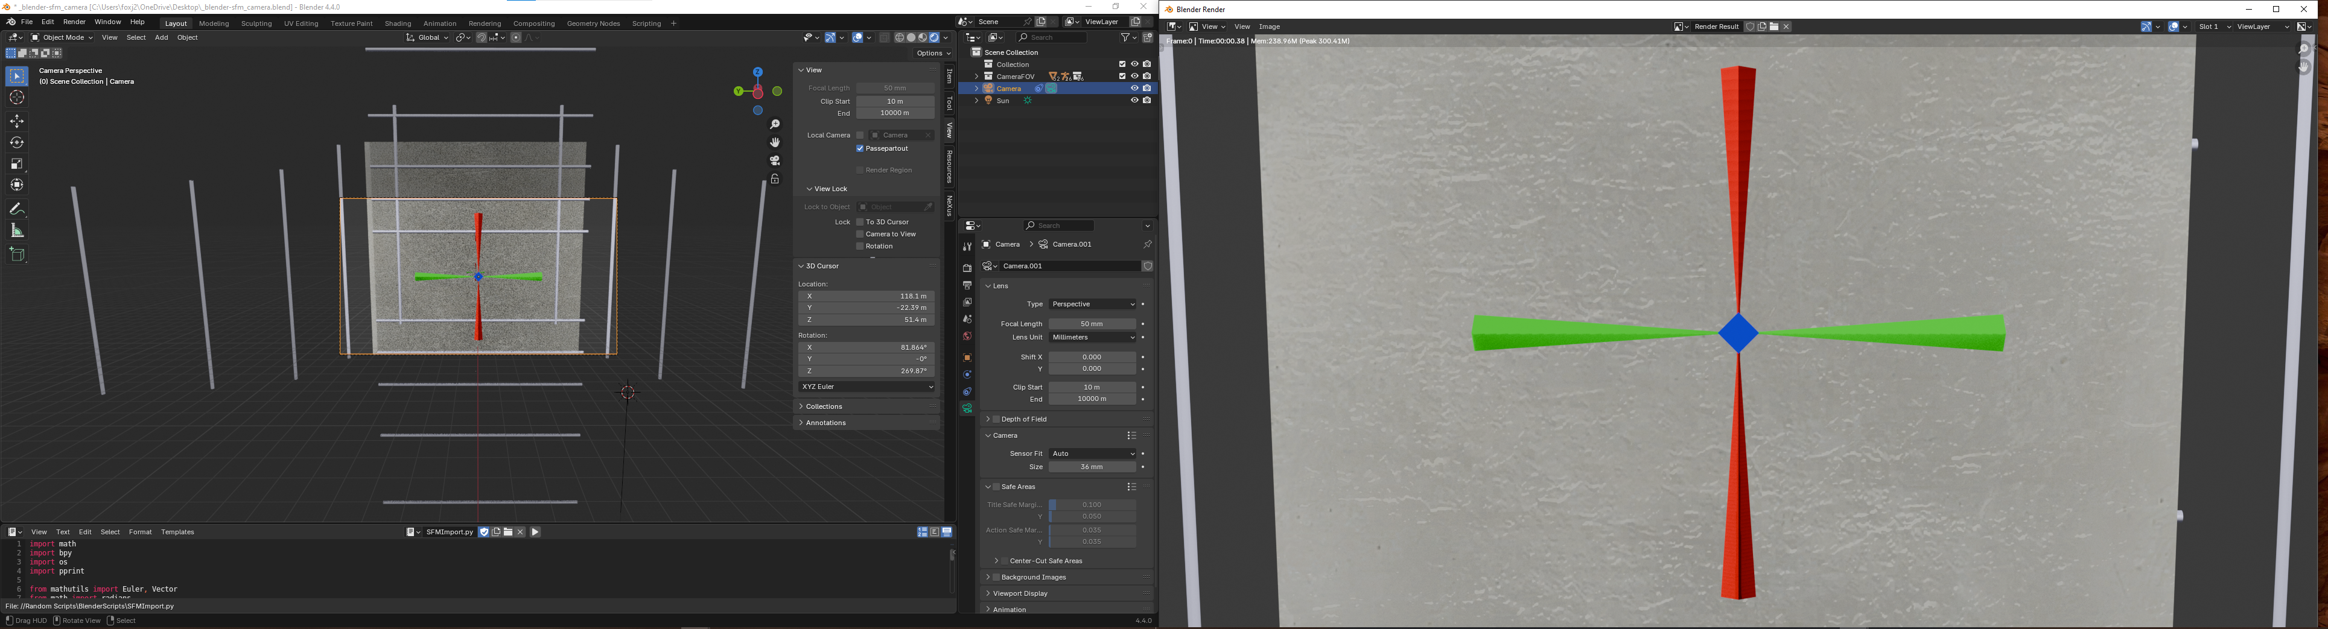Enable Lock Camera to View checkbox
The width and height of the screenshot is (2328, 629).
tap(859, 234)
